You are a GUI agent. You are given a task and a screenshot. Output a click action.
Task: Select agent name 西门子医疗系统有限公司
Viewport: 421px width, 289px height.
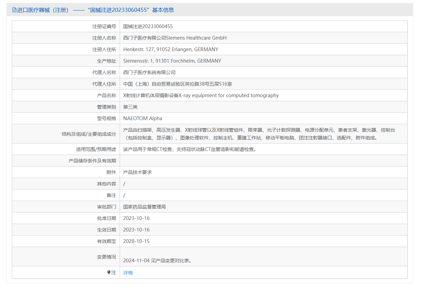(x=149, y=72)
